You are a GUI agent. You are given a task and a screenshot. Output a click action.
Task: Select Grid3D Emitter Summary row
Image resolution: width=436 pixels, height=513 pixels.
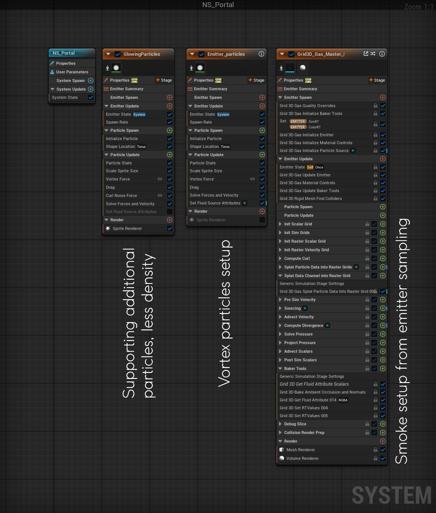coord(331,89)
